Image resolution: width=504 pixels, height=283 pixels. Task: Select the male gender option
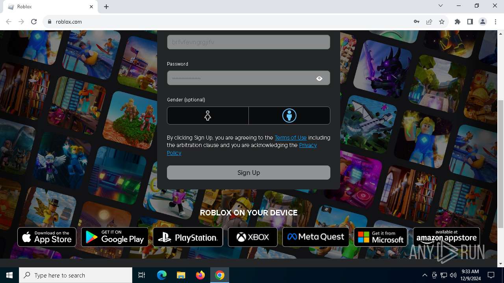(x=289, y=116)
